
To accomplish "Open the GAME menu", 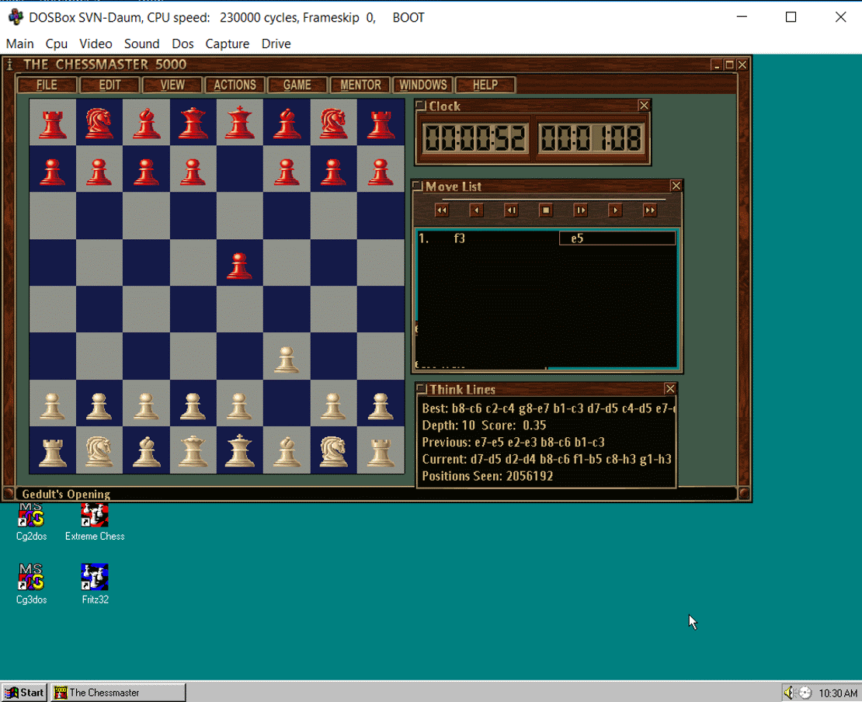I will click(297, 85).
